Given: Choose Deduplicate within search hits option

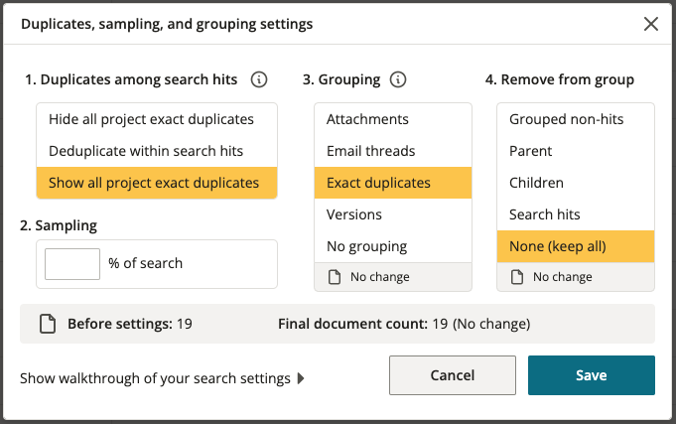Looking at the screenshot, I should point(157,151).
